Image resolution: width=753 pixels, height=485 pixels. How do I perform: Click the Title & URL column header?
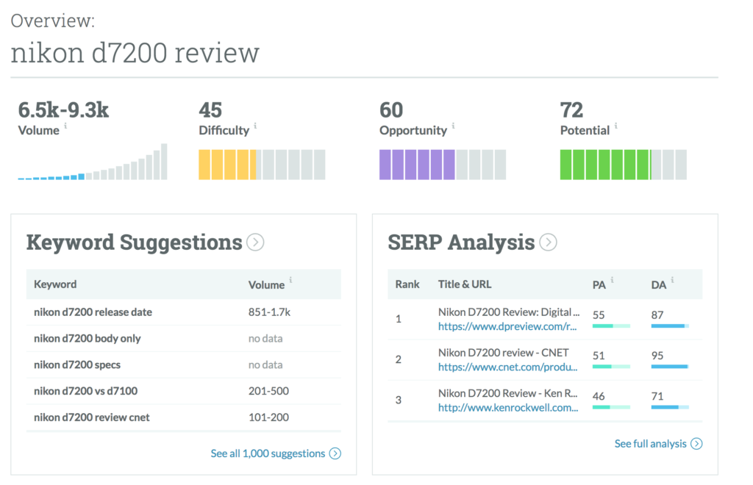pos(465,284)
